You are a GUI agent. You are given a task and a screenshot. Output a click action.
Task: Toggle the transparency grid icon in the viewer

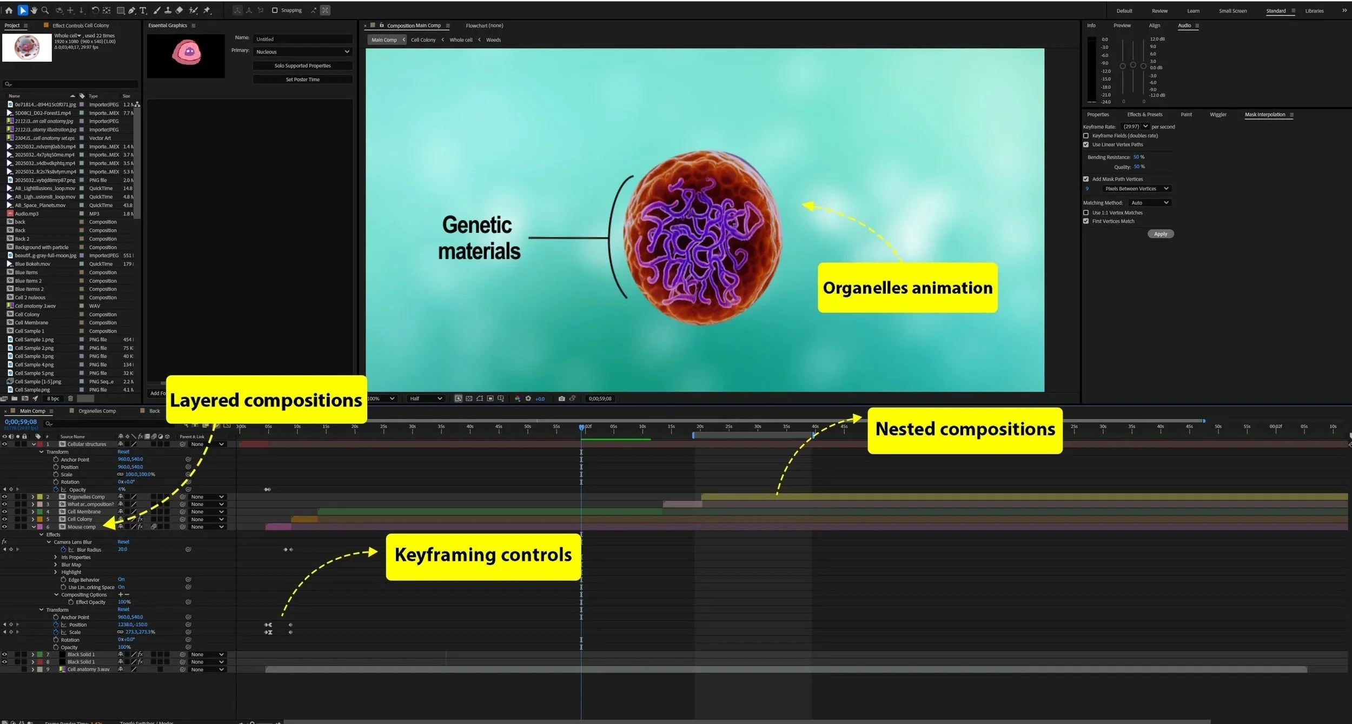click(469, 398)
